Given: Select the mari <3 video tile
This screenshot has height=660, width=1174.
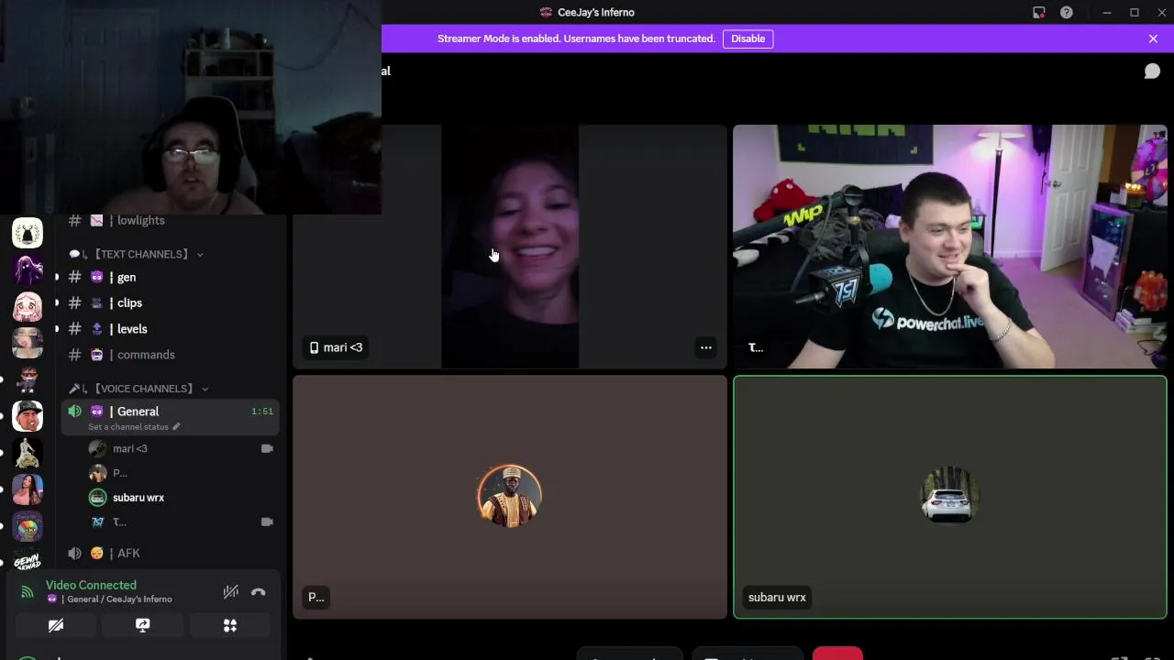Looking at the screenshot, I should (509, 247).
